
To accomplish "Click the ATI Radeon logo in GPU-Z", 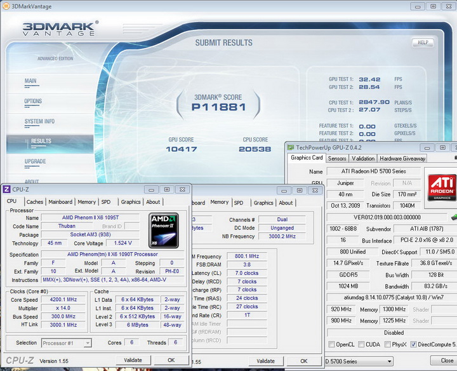I will tap(442, 187).
